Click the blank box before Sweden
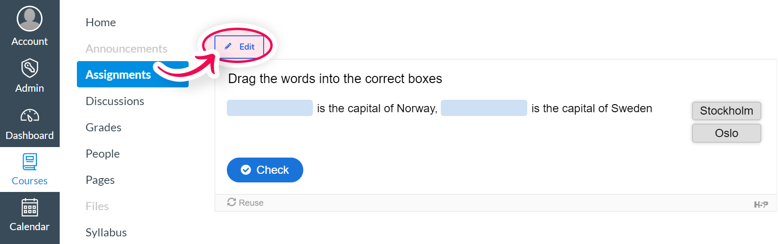Viewport: 778px width, 244px height. tap(484, 108)
